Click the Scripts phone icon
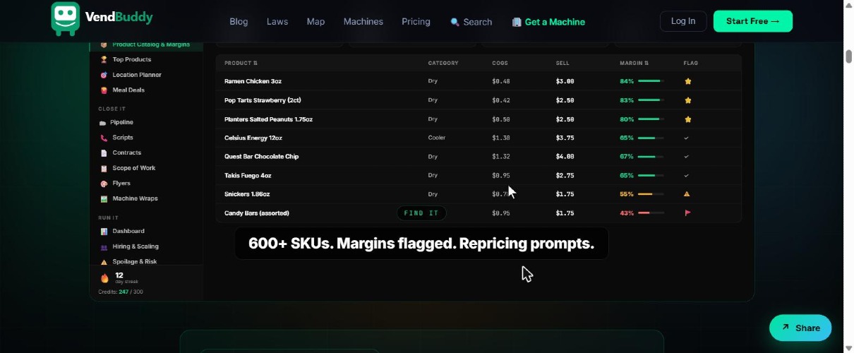 tap(104, 138)
